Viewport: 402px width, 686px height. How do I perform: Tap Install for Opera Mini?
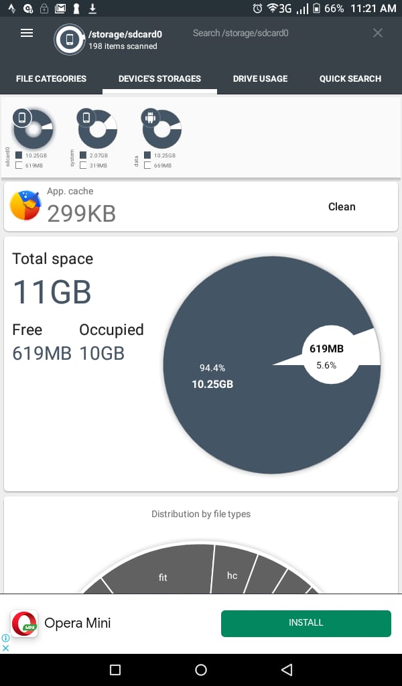point(306,623)
